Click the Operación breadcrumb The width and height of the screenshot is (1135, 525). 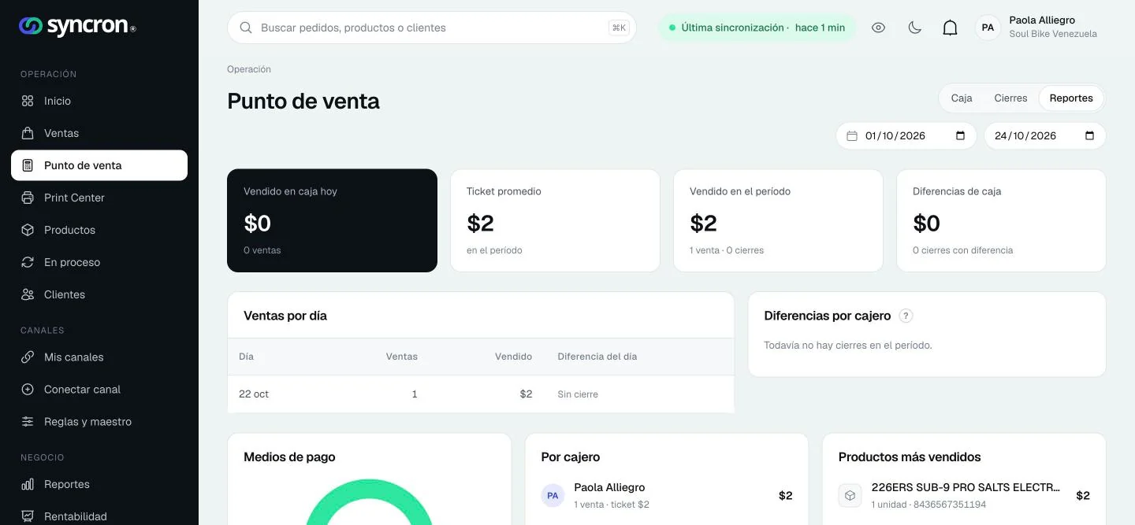click(249, 69)
